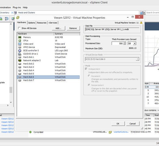The height and width of the screenshot is (146, 159).
Task: Click the Network adapter 2 icon
Action: click(20, 60)
